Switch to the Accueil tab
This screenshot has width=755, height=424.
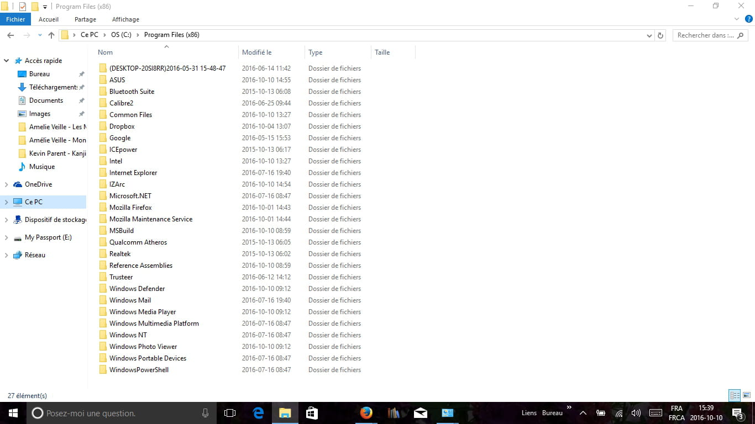pyautogui.click(x=49, y=19)
